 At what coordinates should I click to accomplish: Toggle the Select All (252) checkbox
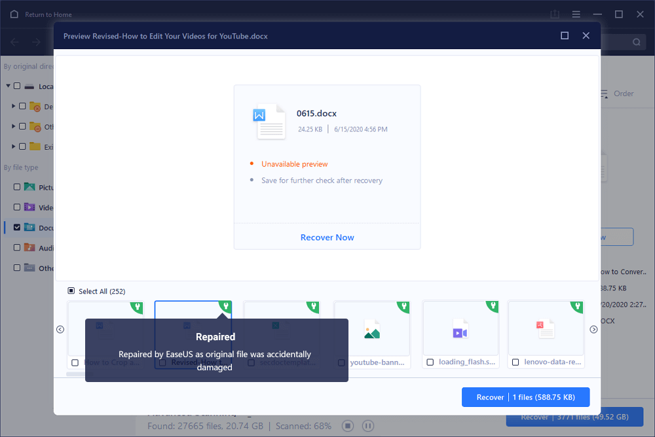(x=71, y=290)
